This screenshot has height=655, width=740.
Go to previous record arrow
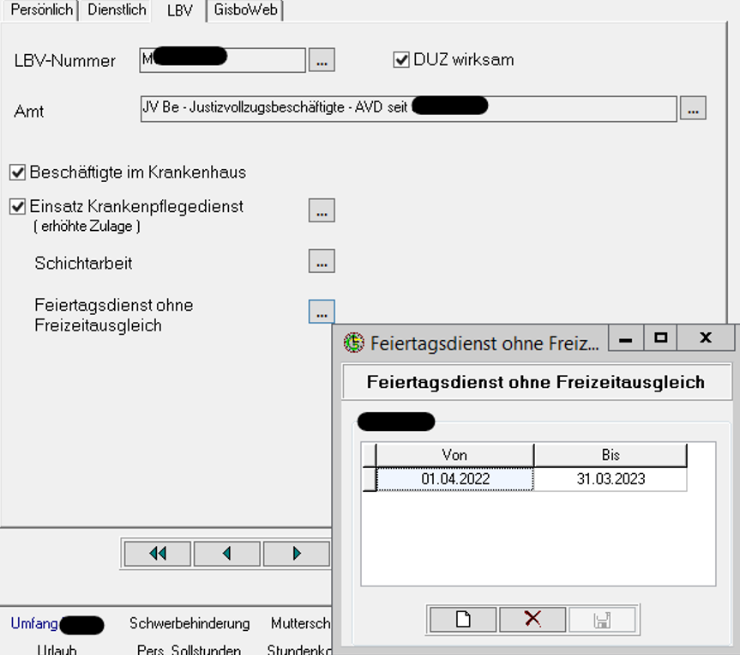(227, 554)
